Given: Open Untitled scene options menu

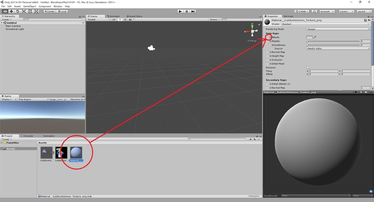Looking at the screenshot, I should (83, 23).
